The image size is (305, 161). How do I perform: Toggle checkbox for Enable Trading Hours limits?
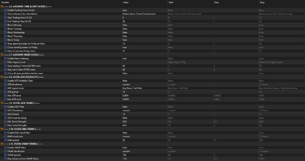click(5, 10)
